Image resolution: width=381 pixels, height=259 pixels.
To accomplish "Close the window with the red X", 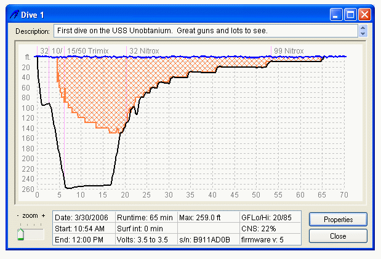I will click(364, 14).
